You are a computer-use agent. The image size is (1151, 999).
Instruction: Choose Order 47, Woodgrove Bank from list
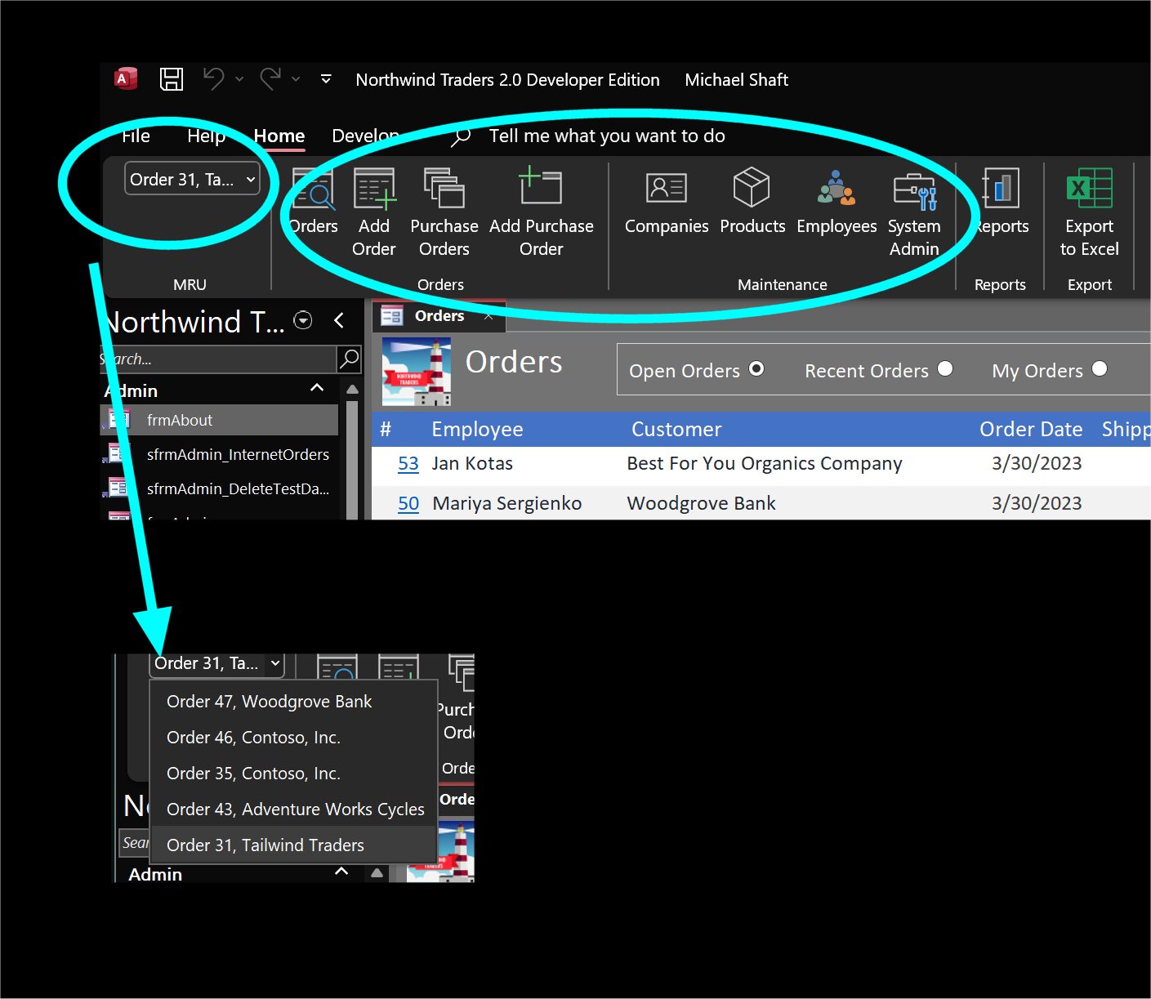269,702
